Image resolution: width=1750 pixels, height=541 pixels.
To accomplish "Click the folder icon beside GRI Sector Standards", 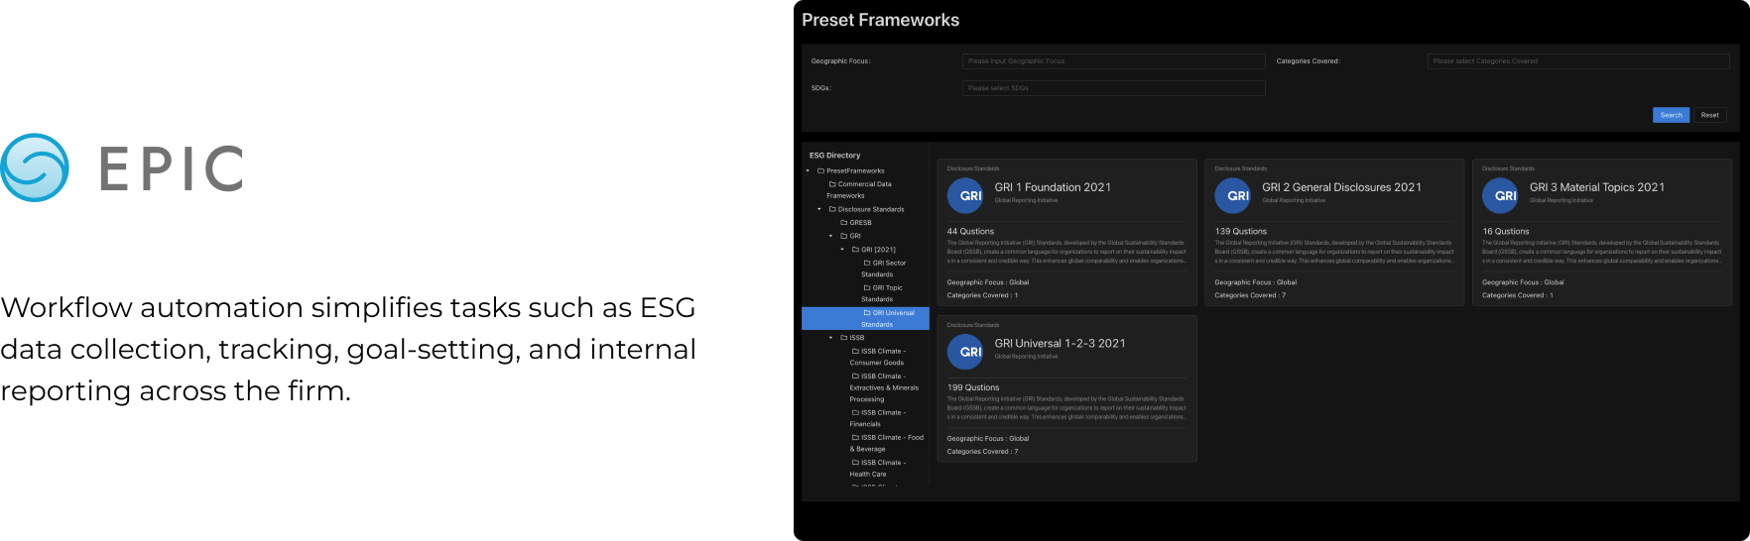I will (x=867, y=264).
